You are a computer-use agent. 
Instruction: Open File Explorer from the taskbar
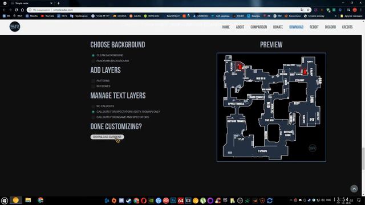(28, 200)
